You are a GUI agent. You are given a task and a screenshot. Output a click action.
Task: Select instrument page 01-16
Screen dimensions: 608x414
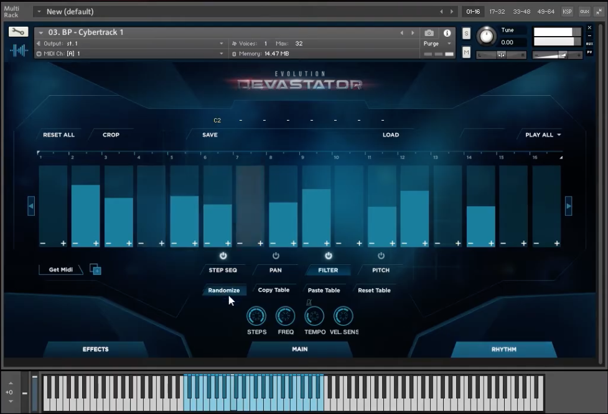[x=473, y=12]
